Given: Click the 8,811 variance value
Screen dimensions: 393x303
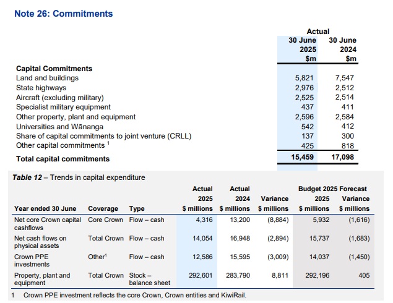Looking at the screenshot, I should pos(280,275).
